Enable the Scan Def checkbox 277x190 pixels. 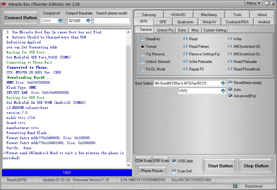[x=174, y=171]
